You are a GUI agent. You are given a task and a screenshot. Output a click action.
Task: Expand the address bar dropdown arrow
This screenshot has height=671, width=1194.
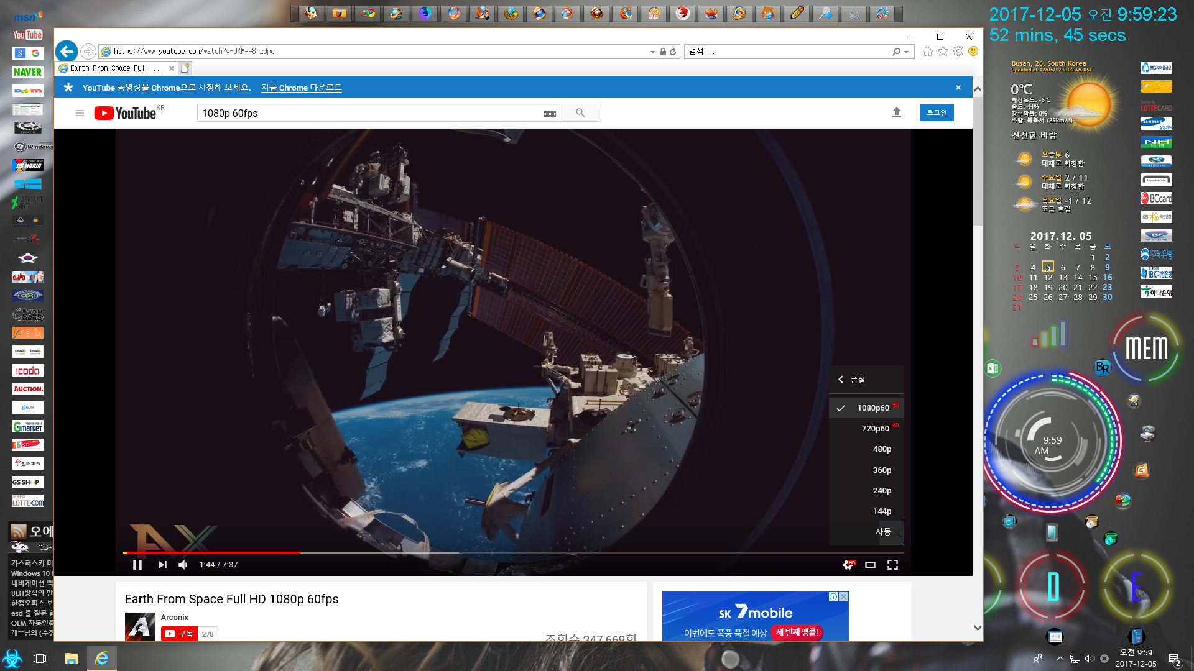tap(652, 52)
